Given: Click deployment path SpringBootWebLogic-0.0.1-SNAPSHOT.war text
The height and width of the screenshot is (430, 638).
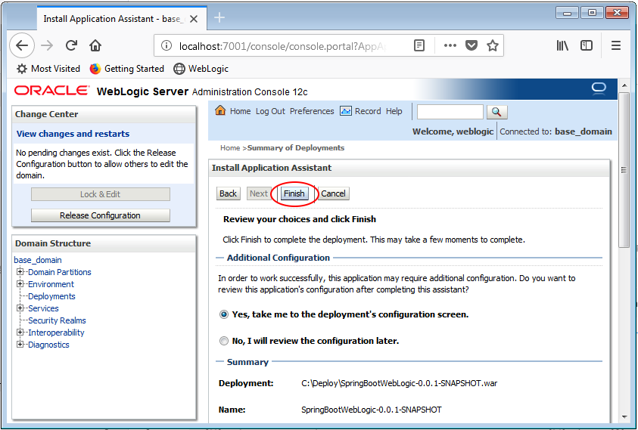Looking at the screenshot, I should click(399, 383).
